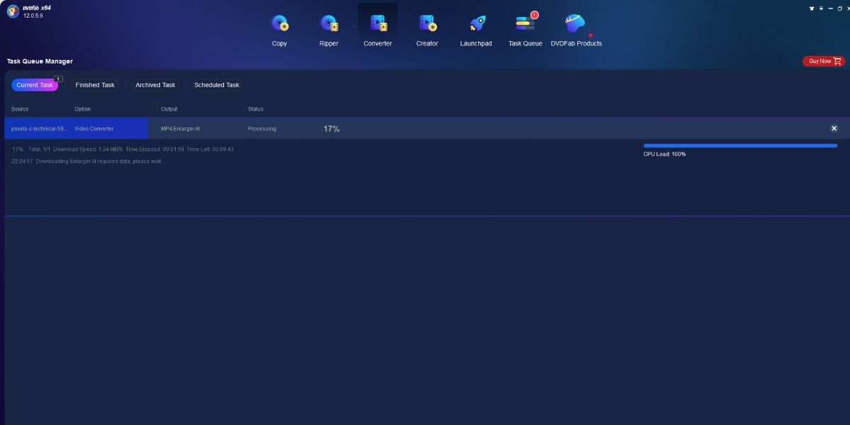Open the Ripper module

tap(329, 30)
